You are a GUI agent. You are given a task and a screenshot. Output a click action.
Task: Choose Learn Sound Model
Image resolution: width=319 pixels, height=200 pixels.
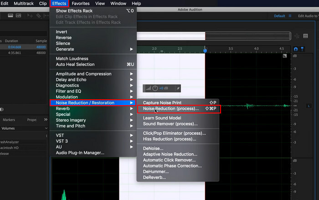[x=178, y=118]
